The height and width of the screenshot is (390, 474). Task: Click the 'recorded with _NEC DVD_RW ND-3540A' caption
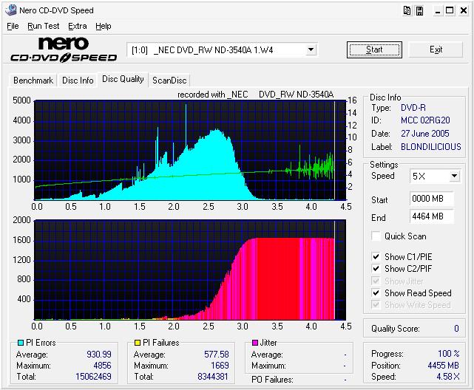click(x=255, y=95)
